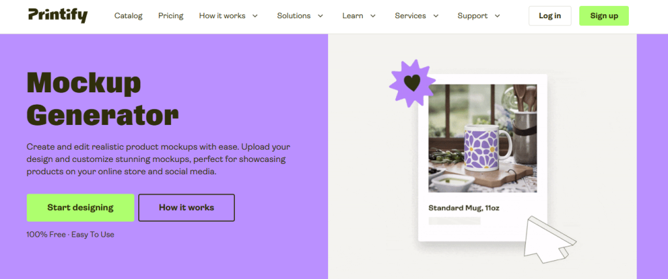The height and width of the screenshot is (279, 668).
Task: Expand the Services dropdown chevron
Action: 436,16
